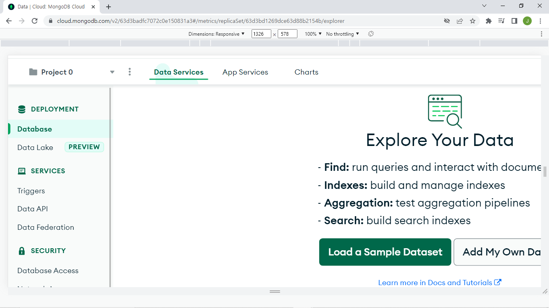Click the Explore Your Data heading

440,140
